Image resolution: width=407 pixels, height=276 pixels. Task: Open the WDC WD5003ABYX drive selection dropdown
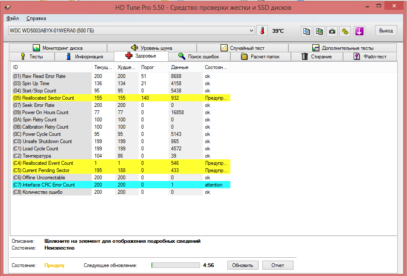pyautogui.click(x=131, y=31)
